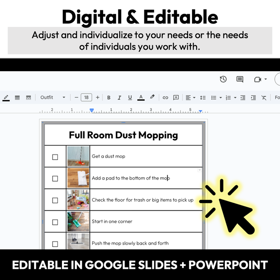Click the highlight color marker icon

[x=152, y=97]
